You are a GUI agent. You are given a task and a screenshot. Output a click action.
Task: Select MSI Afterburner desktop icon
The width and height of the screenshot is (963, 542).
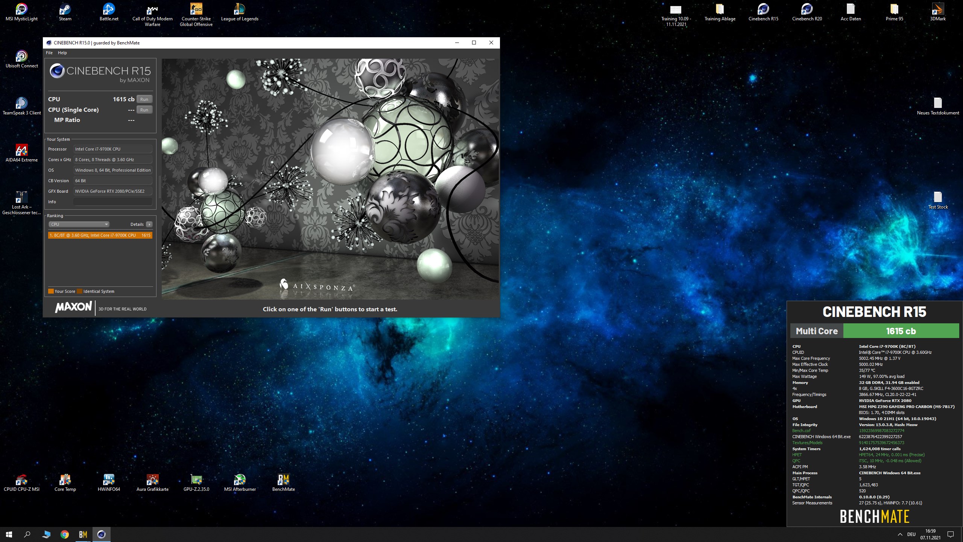pos(240,483)
